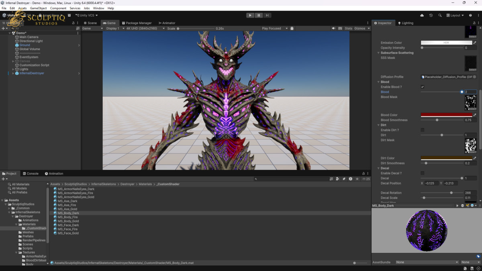Screen dimensions: 482x271
Task: Click the Blood Color swatch
Action: coord(446,115)
